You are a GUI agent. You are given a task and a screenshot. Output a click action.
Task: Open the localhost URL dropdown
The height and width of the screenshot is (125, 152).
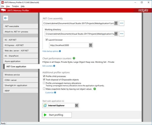pyautogui.click(x=91, y=45)
